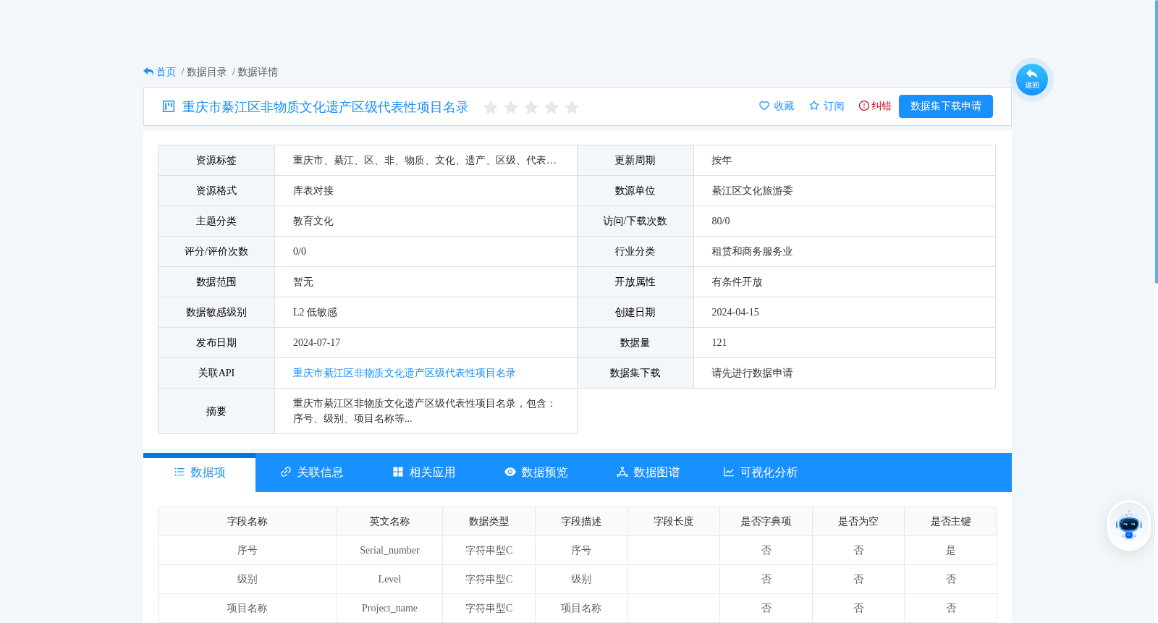The image size is (1158, 623).
Task: Go to 首页 breadcrumb link
Action: pyautogui.click(x=166, y=72)
